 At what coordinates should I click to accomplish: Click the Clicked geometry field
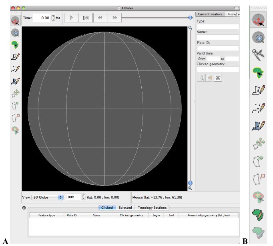tap(218, 70)
